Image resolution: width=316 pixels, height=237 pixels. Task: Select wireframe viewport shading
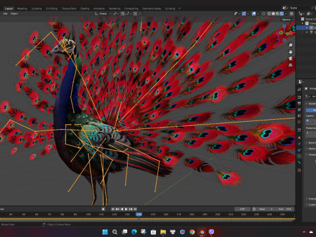[x=269, y=14]
